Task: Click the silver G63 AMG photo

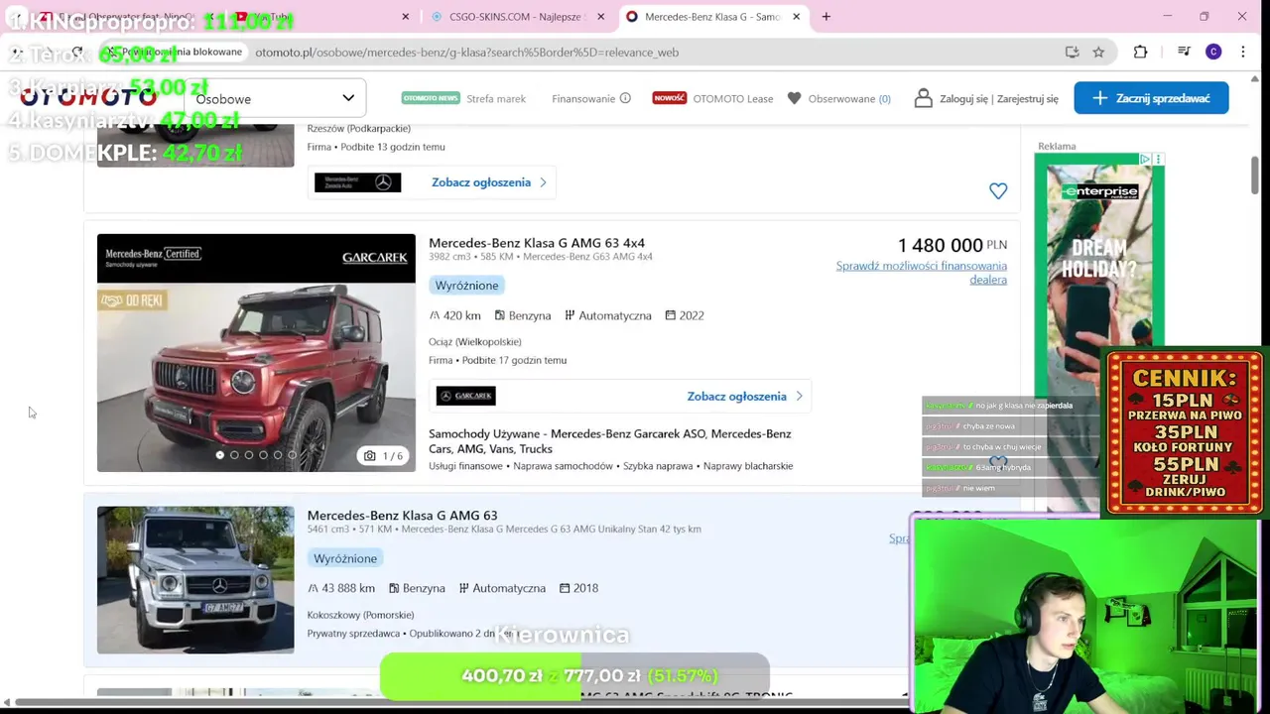Action: click(195, 580)
